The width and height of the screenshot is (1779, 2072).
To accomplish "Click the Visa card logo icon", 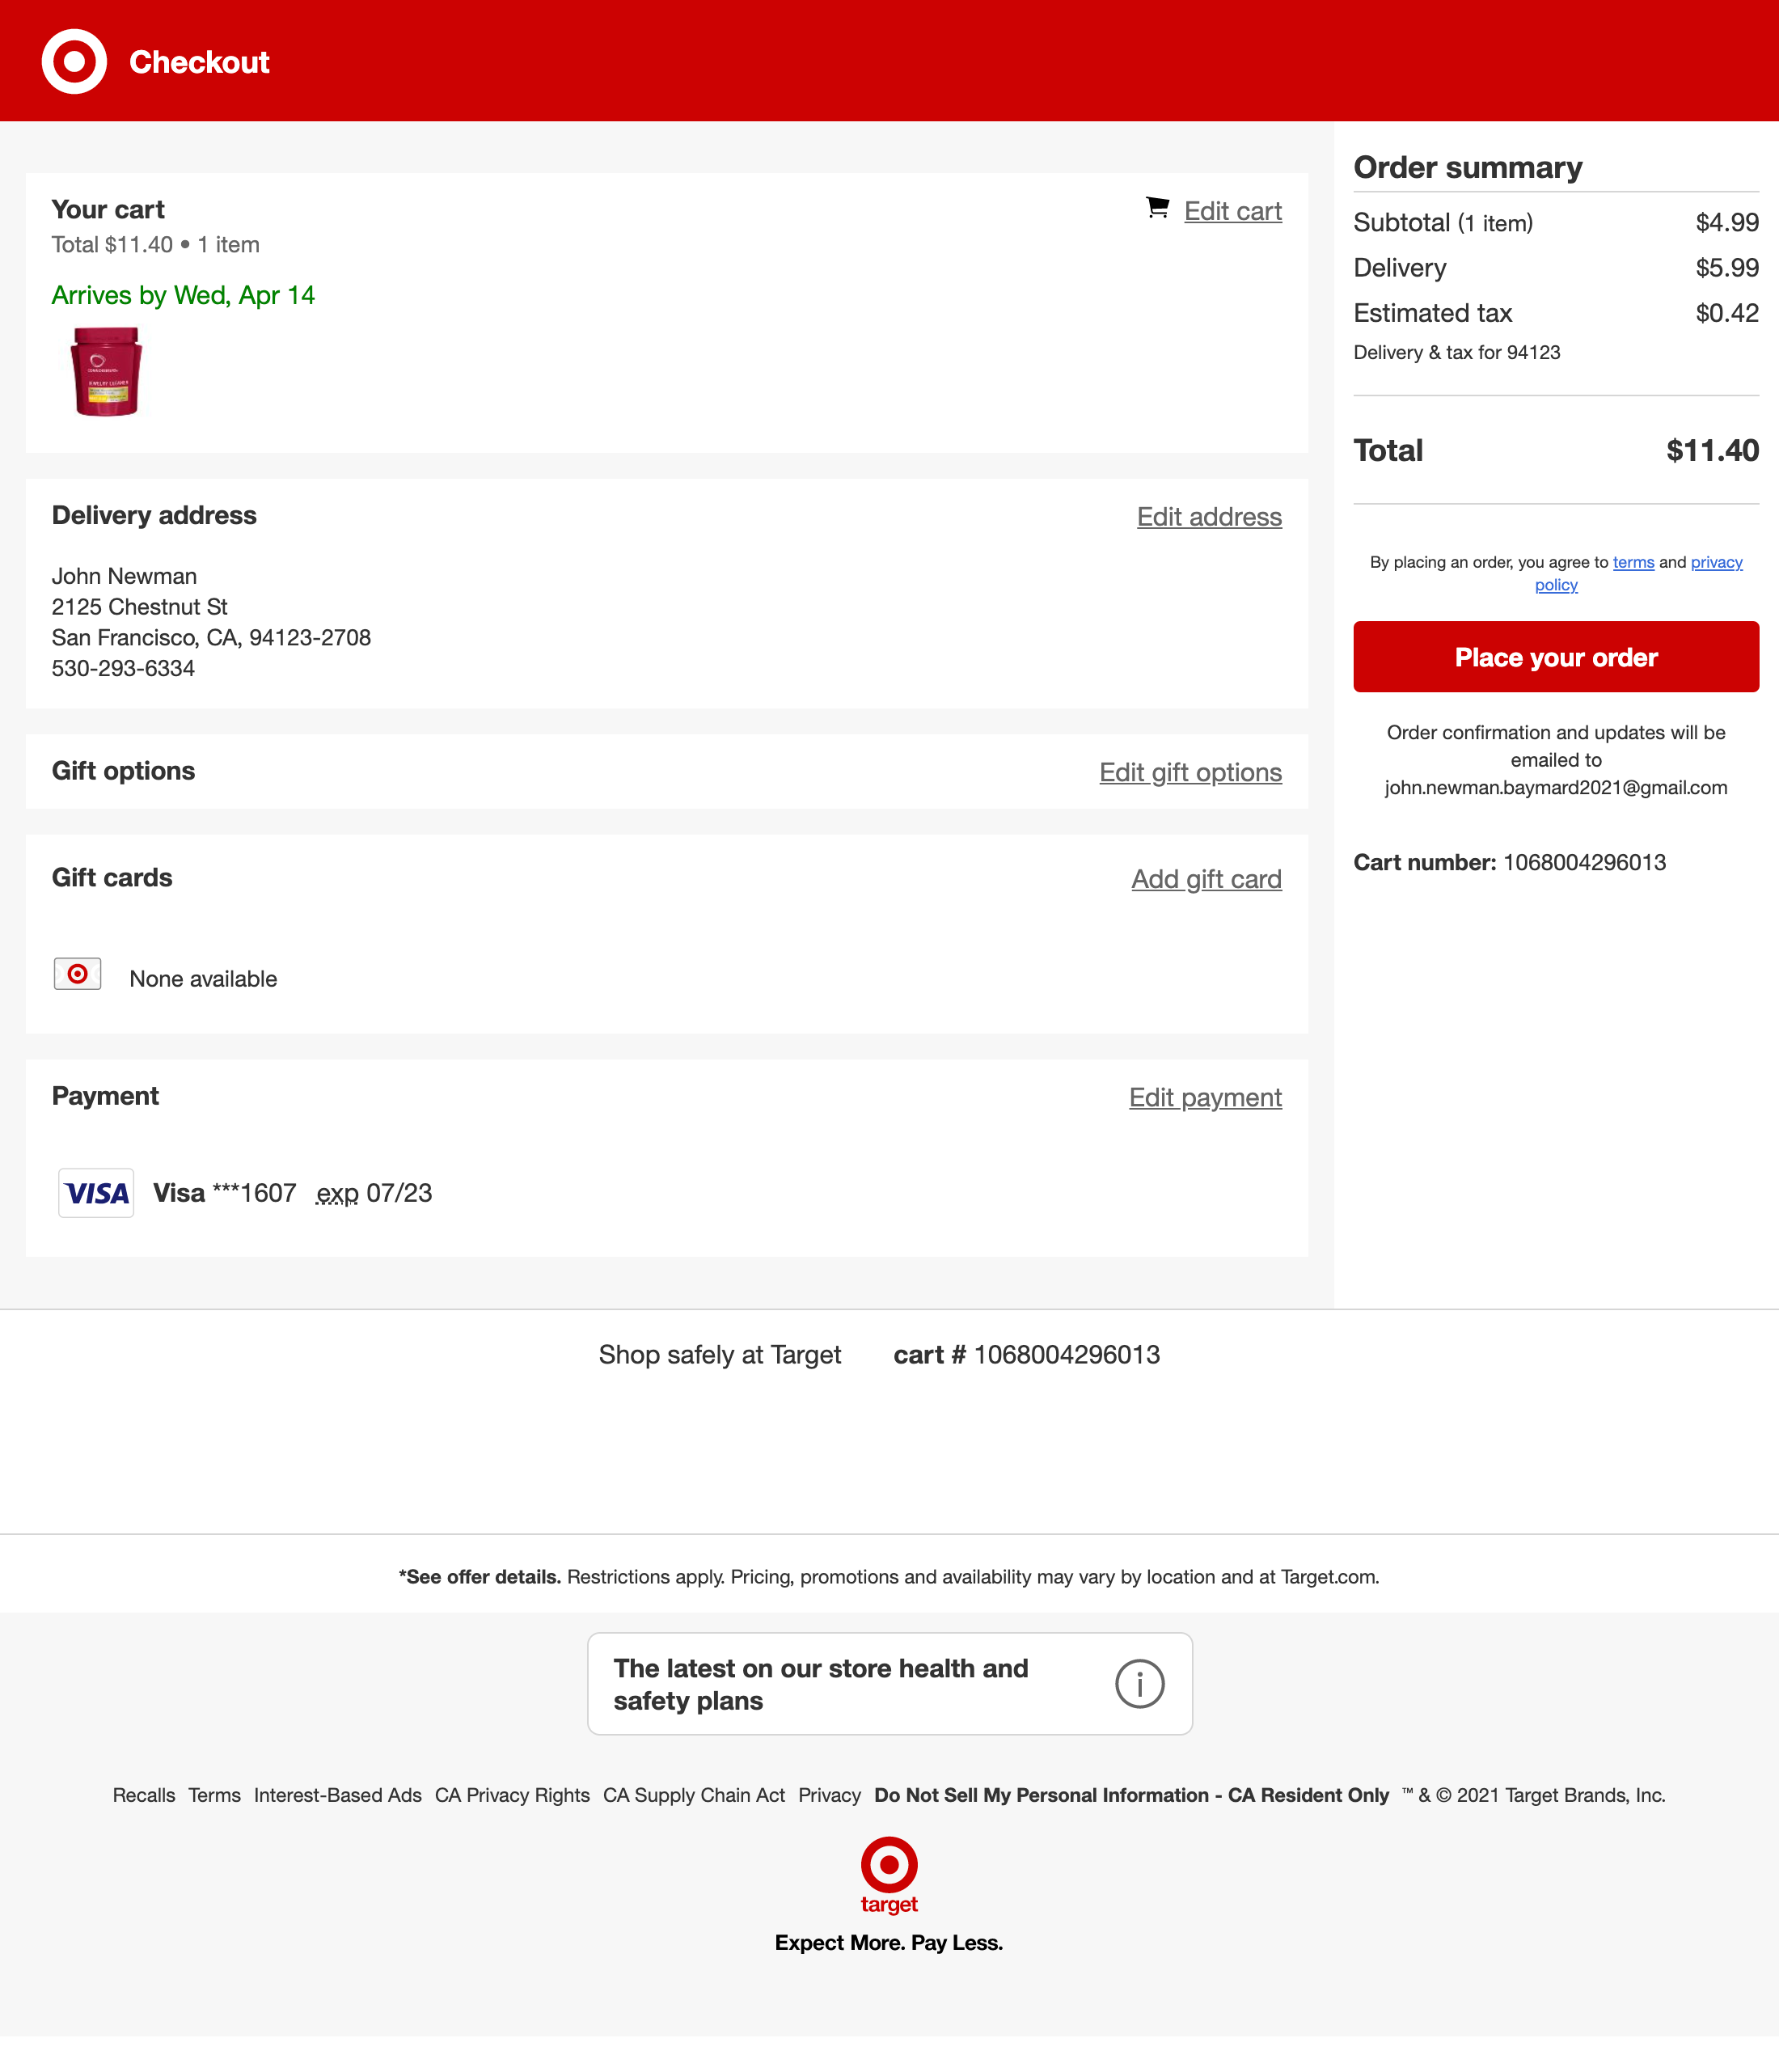I will tap(96, 1193).
